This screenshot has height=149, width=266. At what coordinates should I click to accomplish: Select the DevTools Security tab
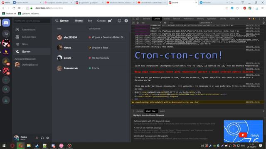click(223, 19)
